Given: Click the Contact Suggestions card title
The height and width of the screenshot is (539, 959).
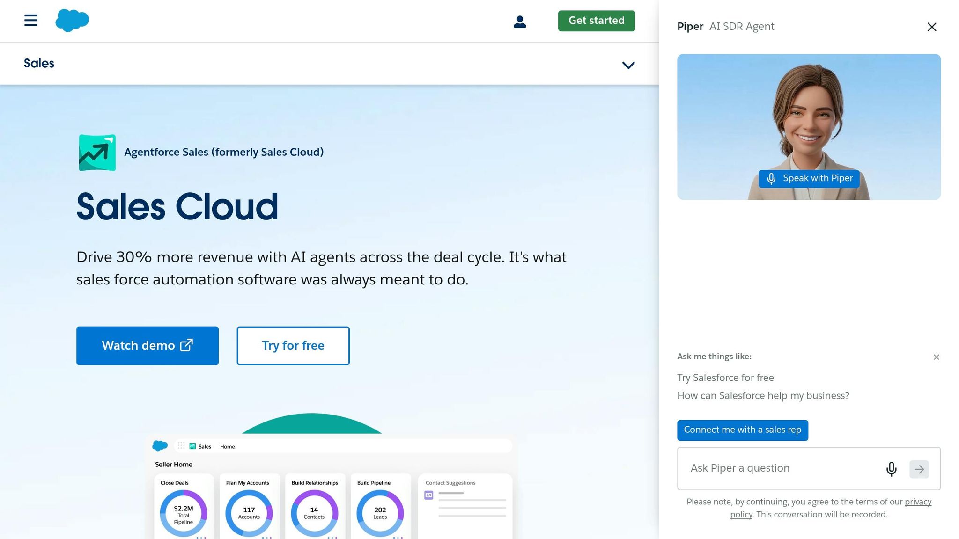Looking at the screenshot, I should [x=450, y=483].
